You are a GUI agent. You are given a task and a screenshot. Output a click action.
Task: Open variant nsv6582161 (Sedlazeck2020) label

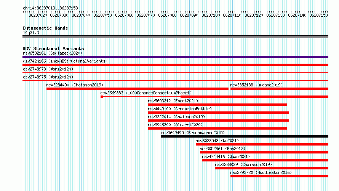pyautogui.click(x=53, y=53)
